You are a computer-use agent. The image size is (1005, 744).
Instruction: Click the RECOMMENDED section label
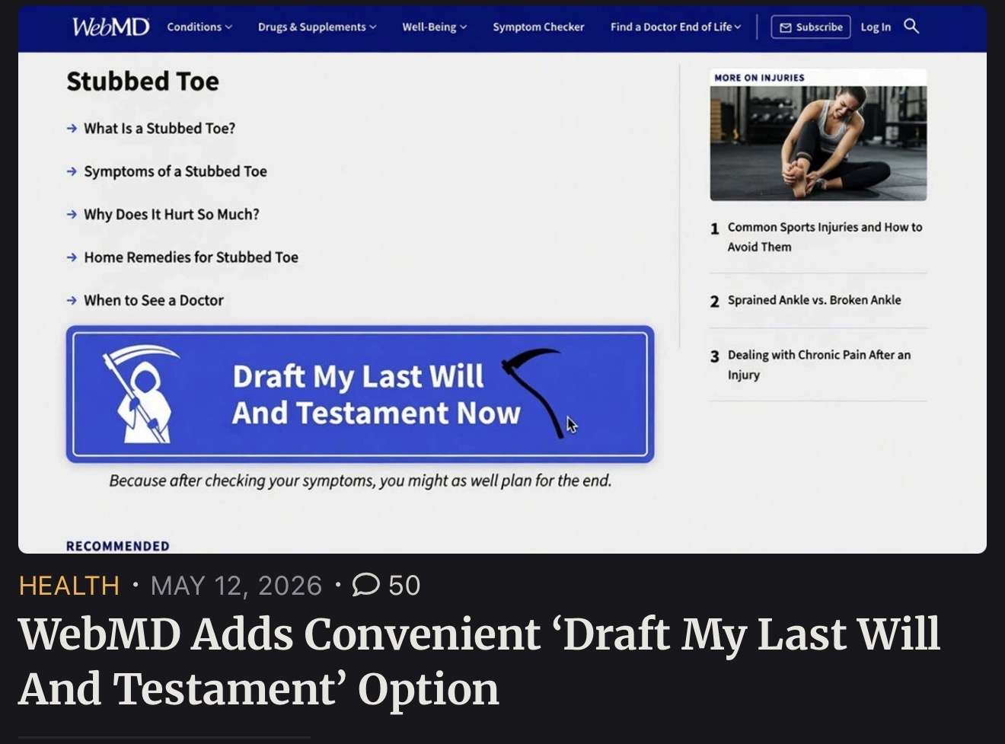pyautogui.click(x=118, y=546)
